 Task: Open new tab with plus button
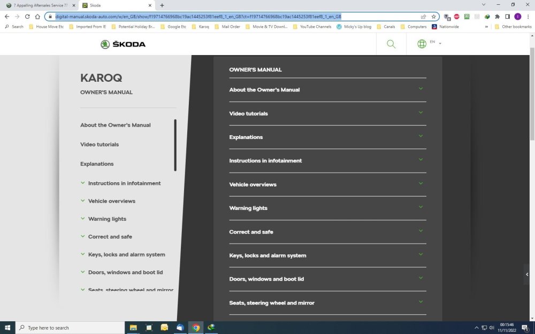tap(162, 5)
